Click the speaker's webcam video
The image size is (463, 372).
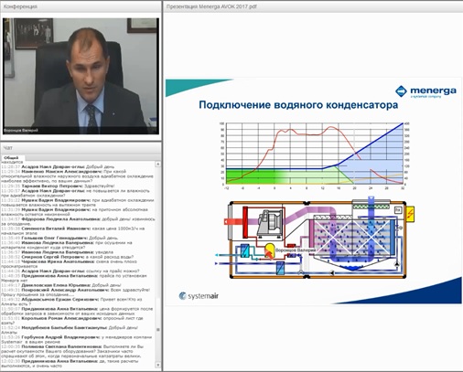coord(81,76)
